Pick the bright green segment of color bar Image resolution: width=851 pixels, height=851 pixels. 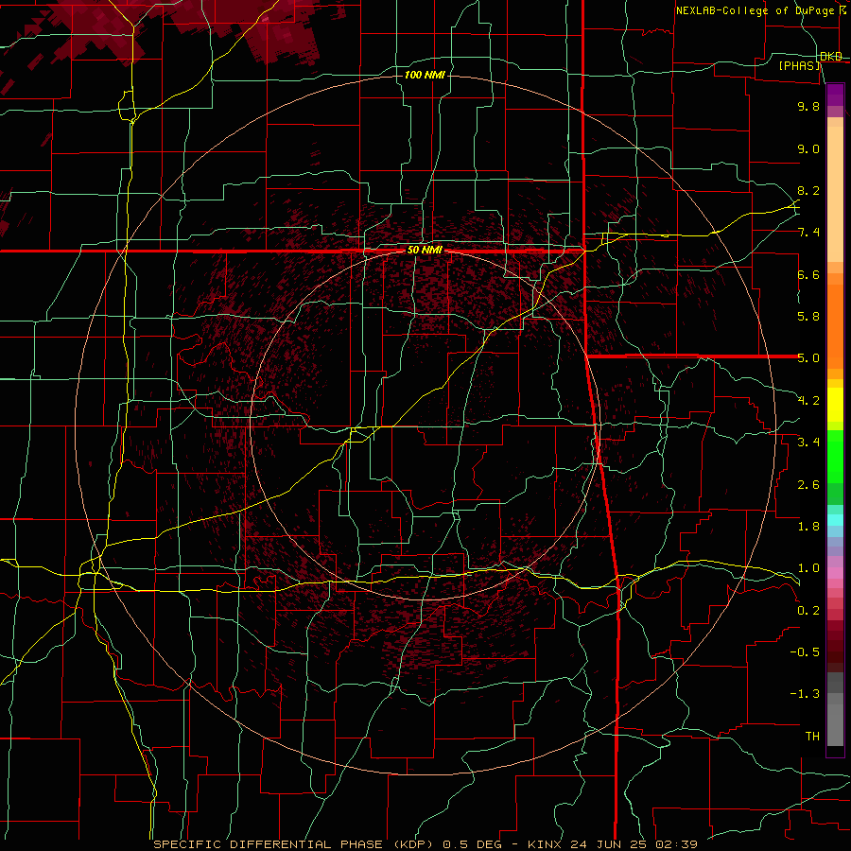click(x=835, y=456)
